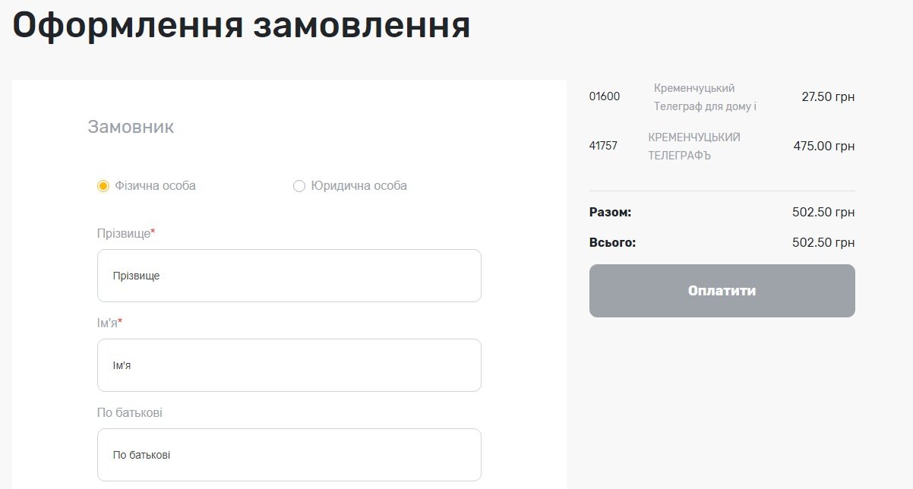Focus the Прізвище text input box
Screen dimensions: 913x489
289,276
